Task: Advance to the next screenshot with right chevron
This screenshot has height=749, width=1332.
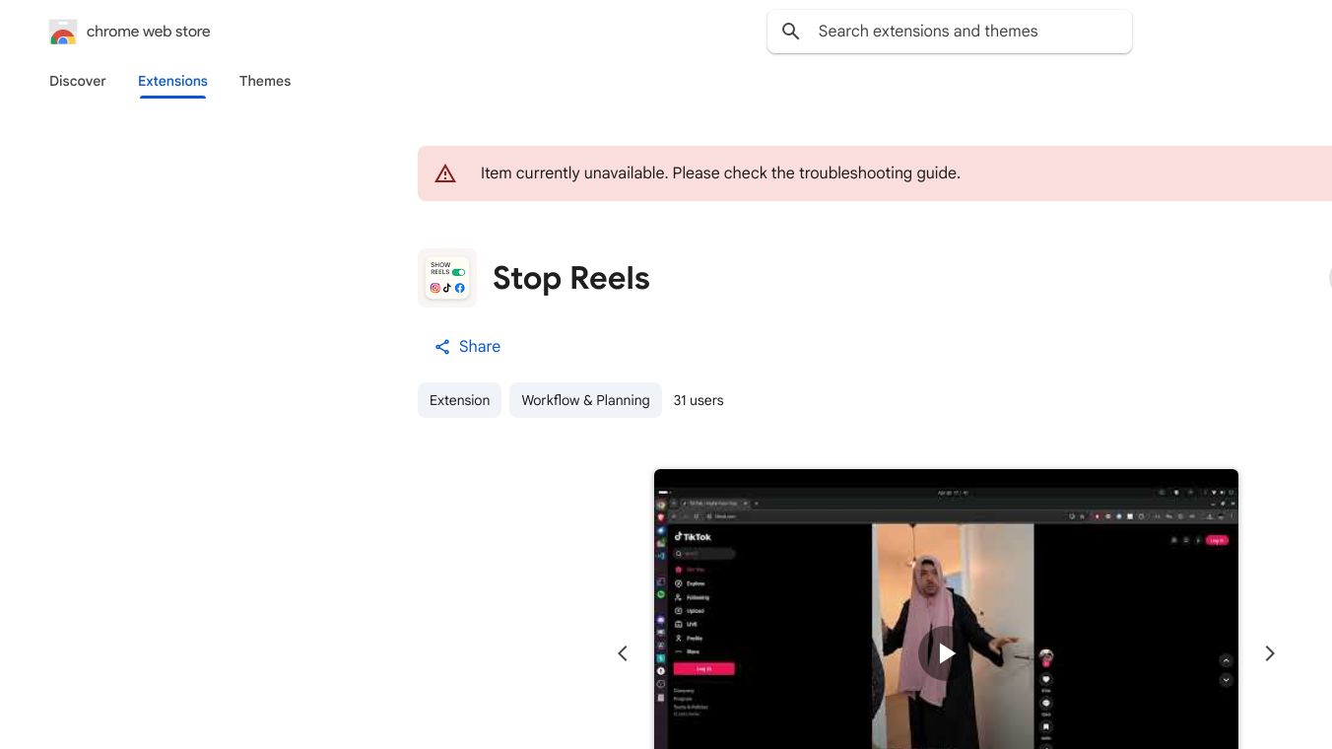Action: tap(1270, 653)
